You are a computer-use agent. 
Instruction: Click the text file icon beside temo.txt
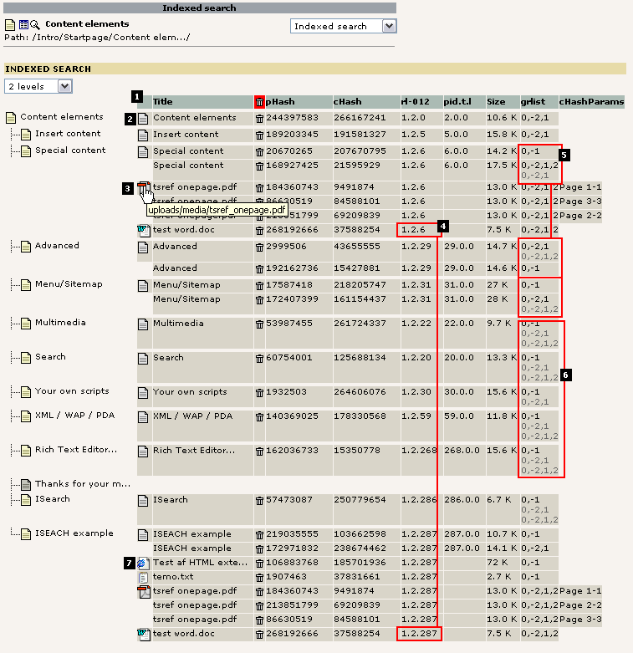coord(143,577)
